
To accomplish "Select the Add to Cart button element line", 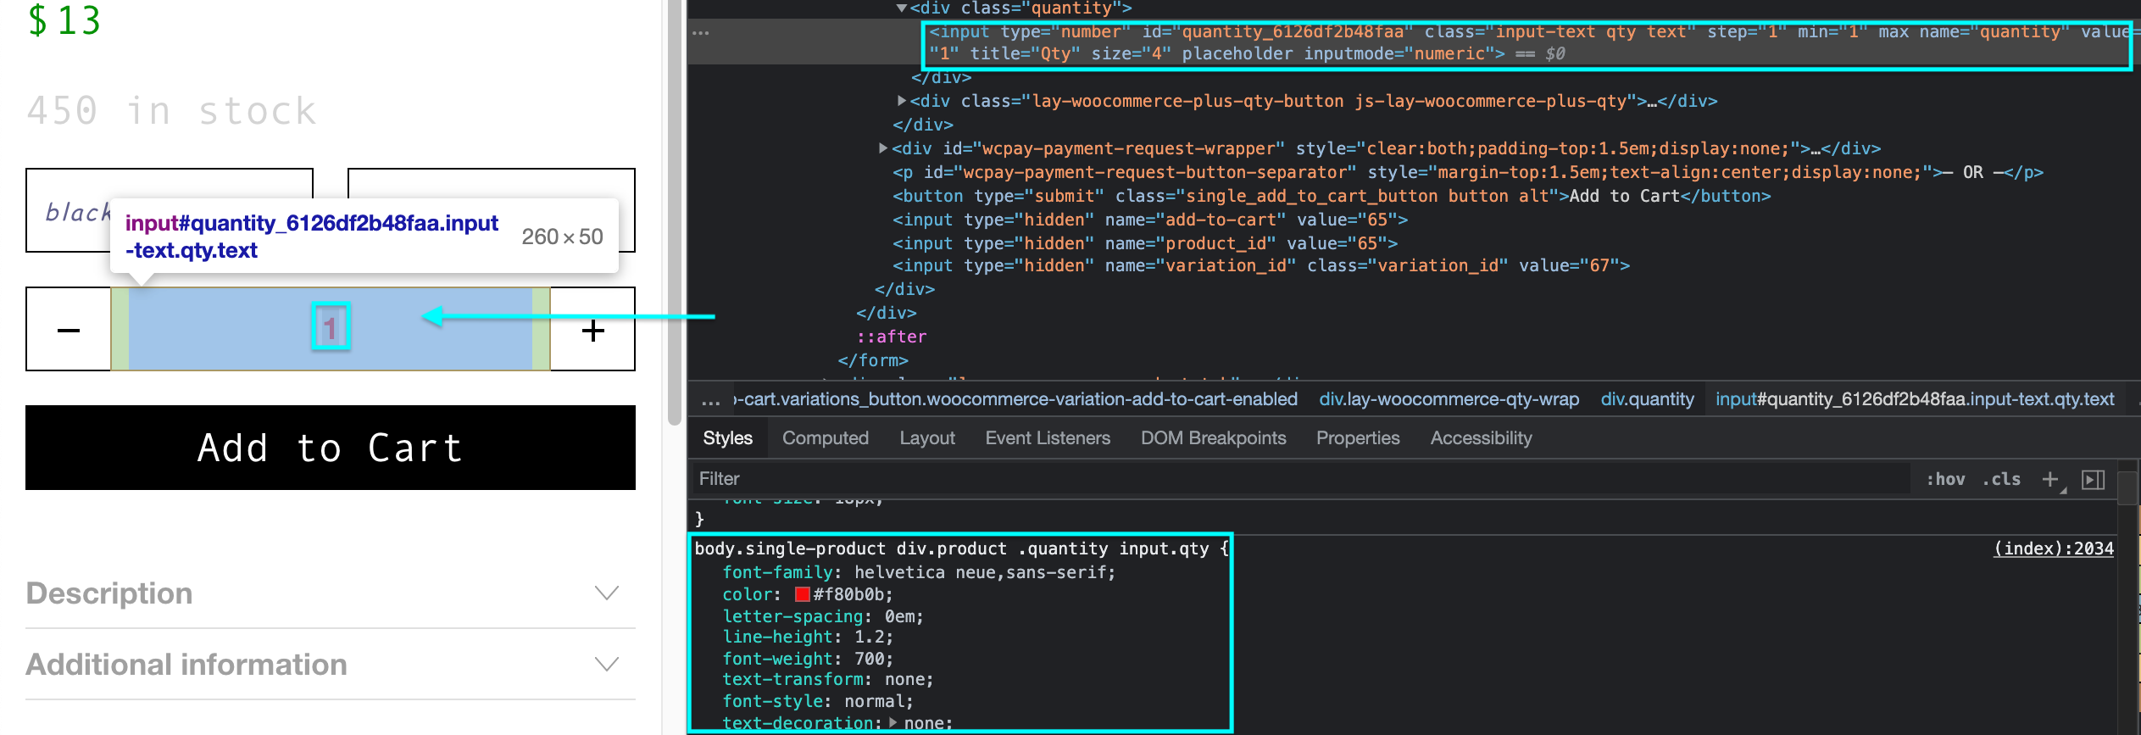I will pos(1332,196).
